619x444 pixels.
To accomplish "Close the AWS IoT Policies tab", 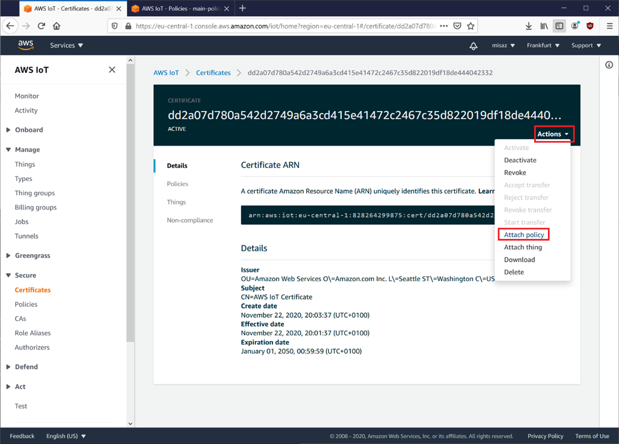I will pos(227,8).
